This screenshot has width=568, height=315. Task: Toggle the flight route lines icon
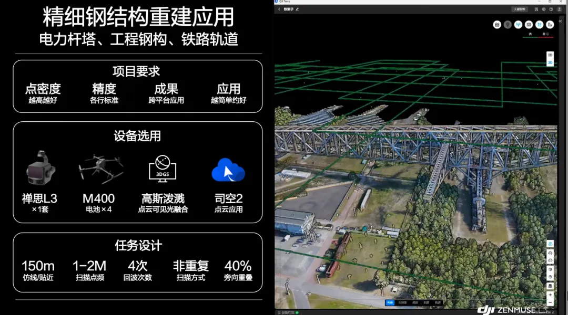540,25
